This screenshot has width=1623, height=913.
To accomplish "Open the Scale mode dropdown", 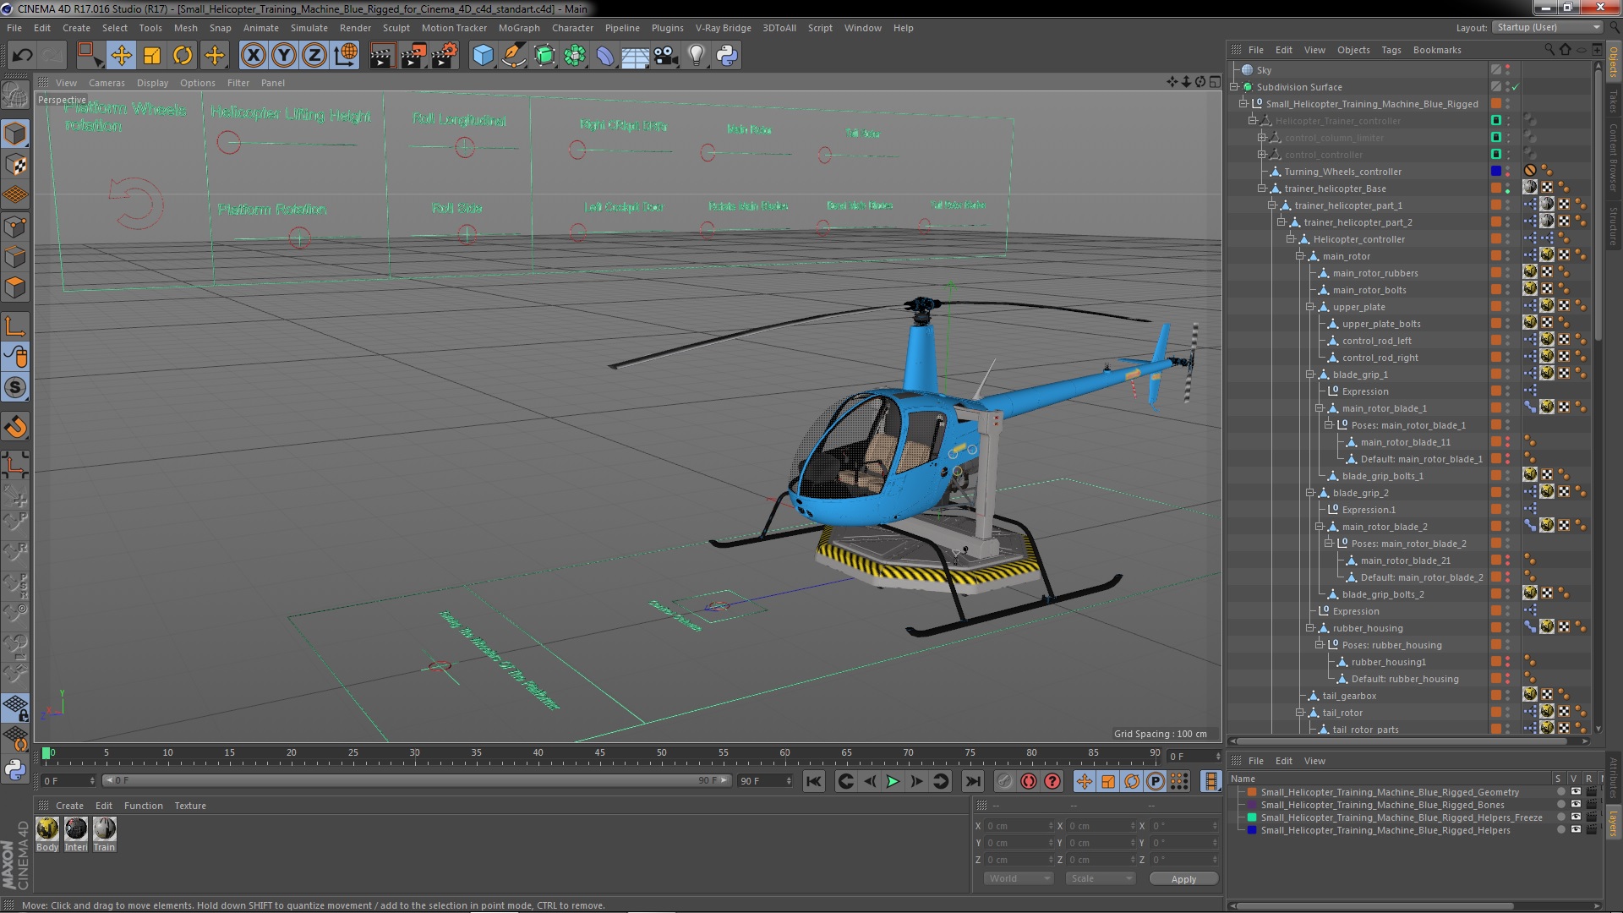I will point(1101,878).
